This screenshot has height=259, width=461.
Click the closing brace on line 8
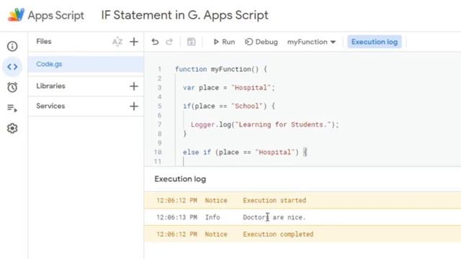(x=185, y=134)
